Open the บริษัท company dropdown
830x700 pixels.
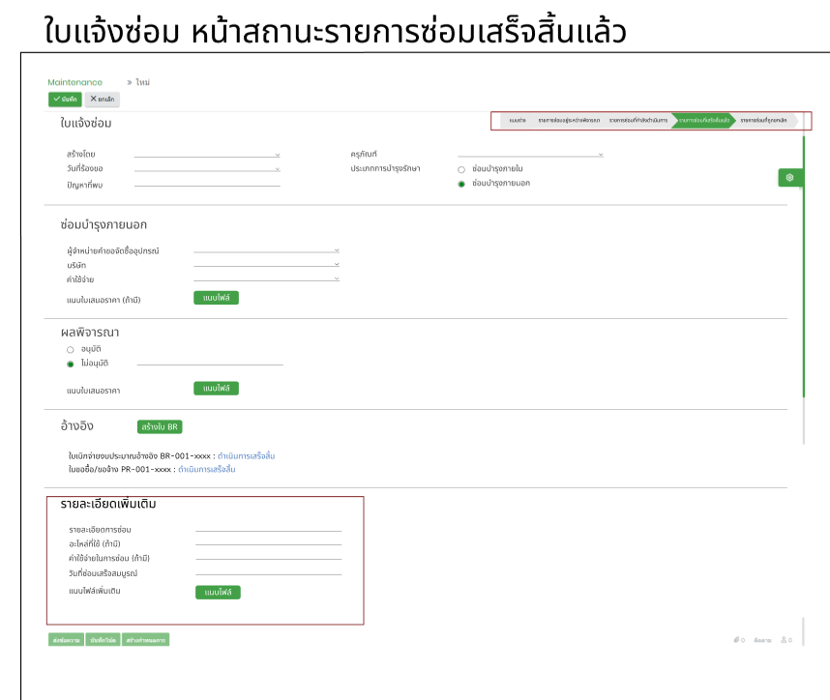(266, 265)
